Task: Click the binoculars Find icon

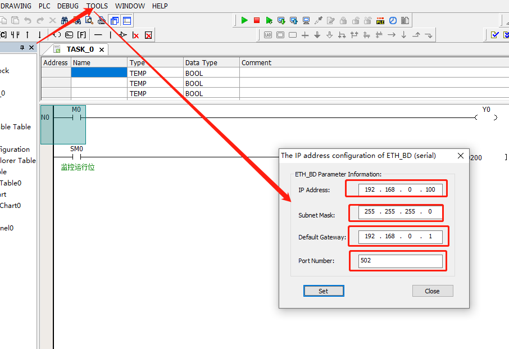Action: coord(65,20)
